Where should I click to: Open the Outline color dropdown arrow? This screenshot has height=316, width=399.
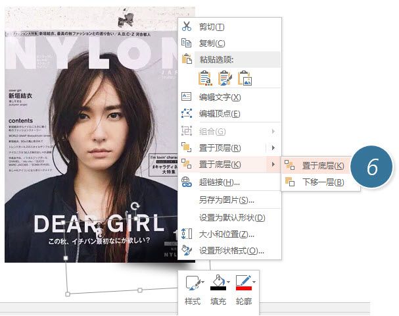click(254, 282)
